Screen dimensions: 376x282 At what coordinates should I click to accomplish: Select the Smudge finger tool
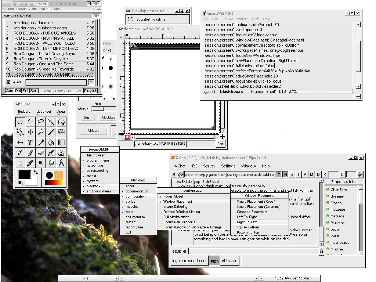point(51,163)
